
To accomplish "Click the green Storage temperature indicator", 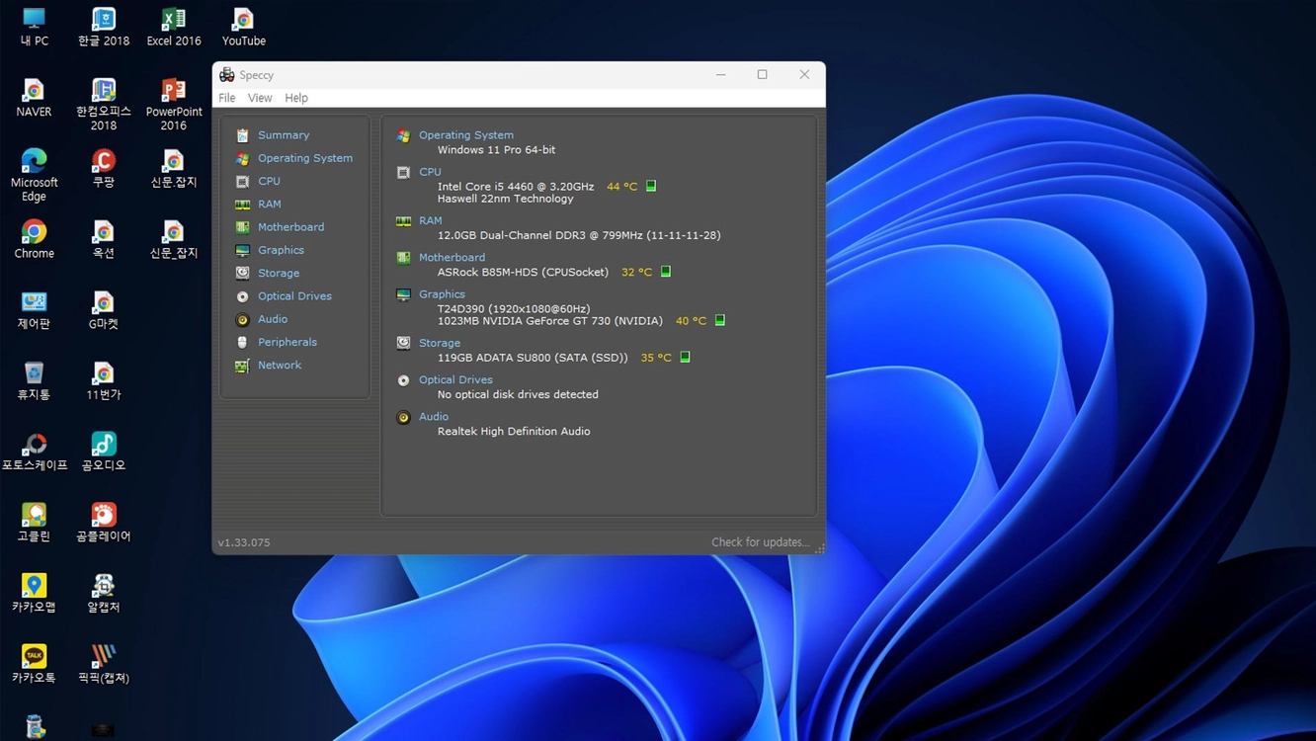I will coord(685,357).
